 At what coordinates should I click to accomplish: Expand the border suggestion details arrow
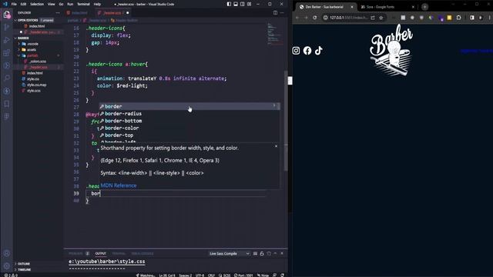pyautogui.click(x=274, y=106)
